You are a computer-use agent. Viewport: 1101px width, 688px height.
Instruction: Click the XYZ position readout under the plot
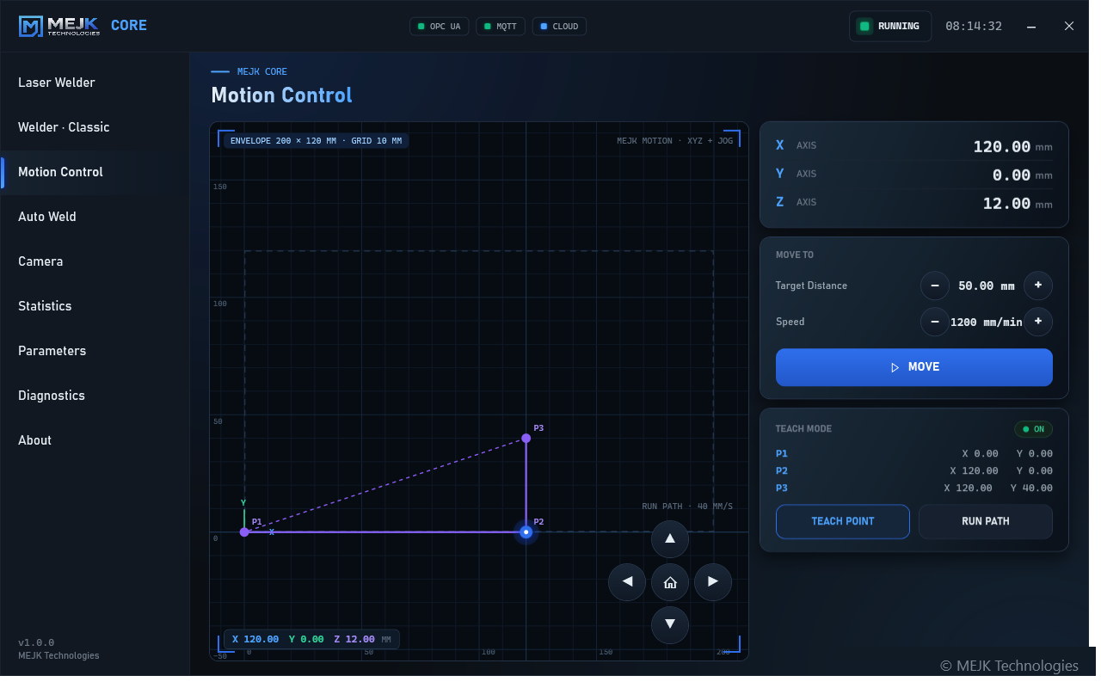pos(311,639)
